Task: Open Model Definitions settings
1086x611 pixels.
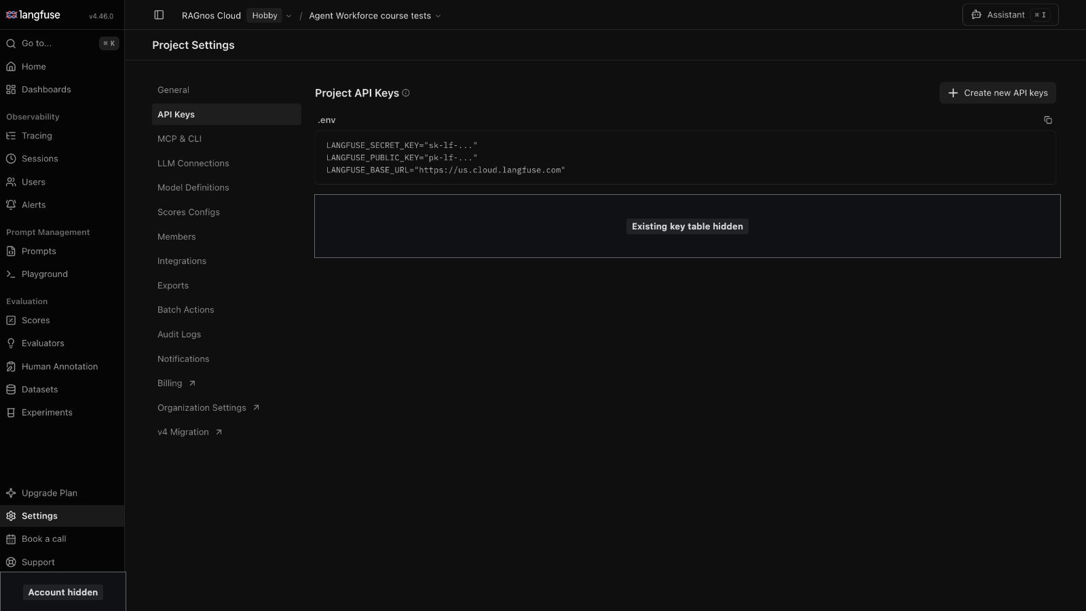Action: pos(227,187)
